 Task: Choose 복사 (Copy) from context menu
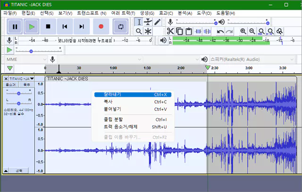click(x=133, y=102)
